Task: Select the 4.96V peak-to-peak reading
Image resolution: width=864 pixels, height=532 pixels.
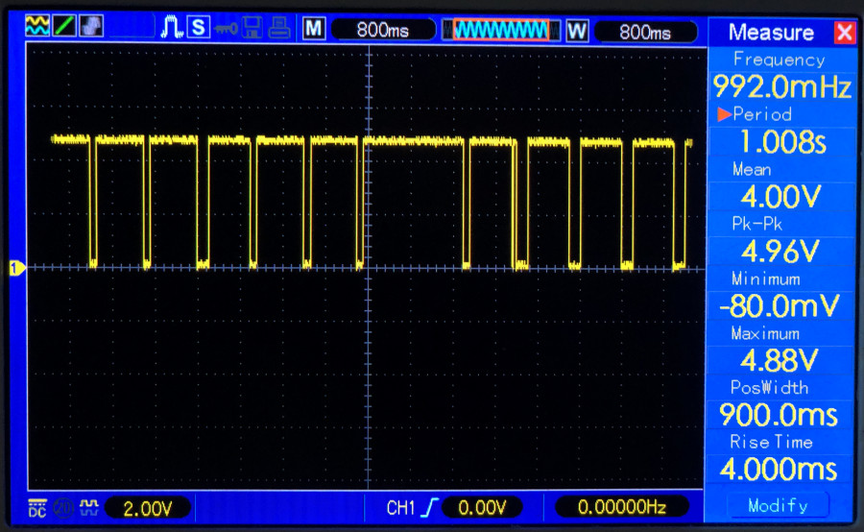Action: pyautogui.click(x=781, y=252)
